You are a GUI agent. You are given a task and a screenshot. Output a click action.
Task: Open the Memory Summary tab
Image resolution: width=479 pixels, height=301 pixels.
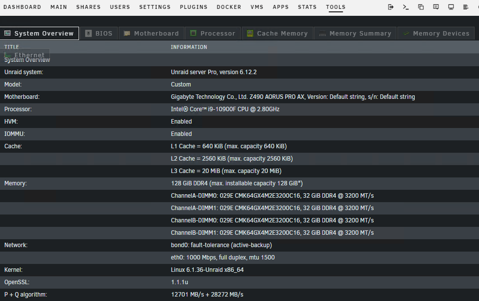coord(355,34)
